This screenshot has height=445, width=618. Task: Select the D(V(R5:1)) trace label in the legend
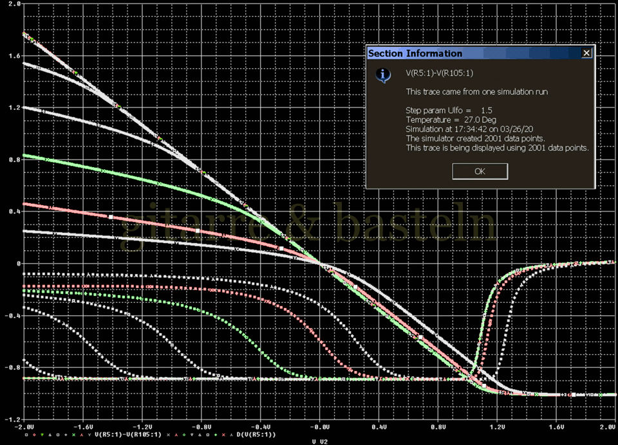coord(256,435)
